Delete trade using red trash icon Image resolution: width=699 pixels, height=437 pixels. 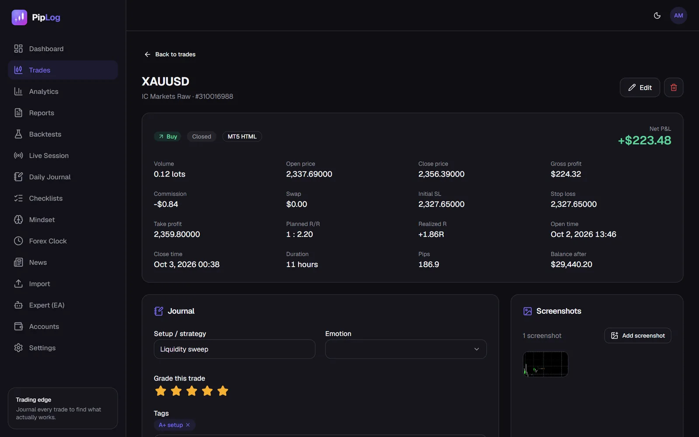click(x=674, y=87)
